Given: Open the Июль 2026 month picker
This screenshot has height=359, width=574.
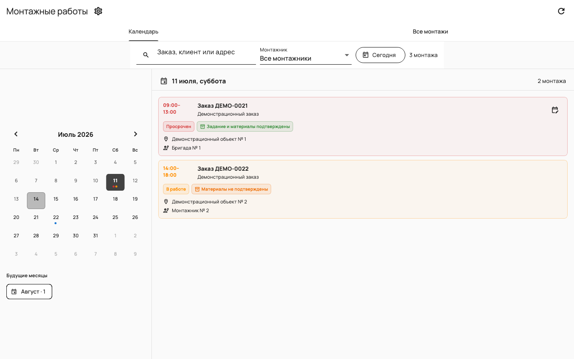Looking at the screenshot, I should pyautogui.click(x=76, y=134).
